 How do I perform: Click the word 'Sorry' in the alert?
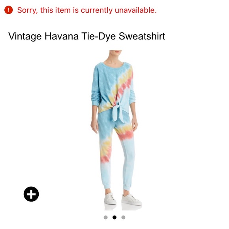pyautogui.click(x=28, y=10)
